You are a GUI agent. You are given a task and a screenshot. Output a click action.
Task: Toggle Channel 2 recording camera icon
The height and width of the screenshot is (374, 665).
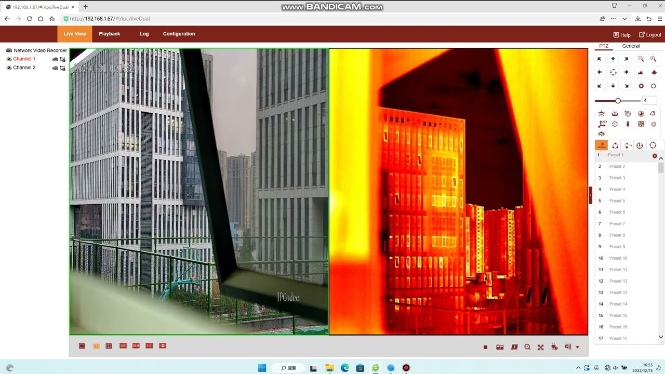click(55, 68)
